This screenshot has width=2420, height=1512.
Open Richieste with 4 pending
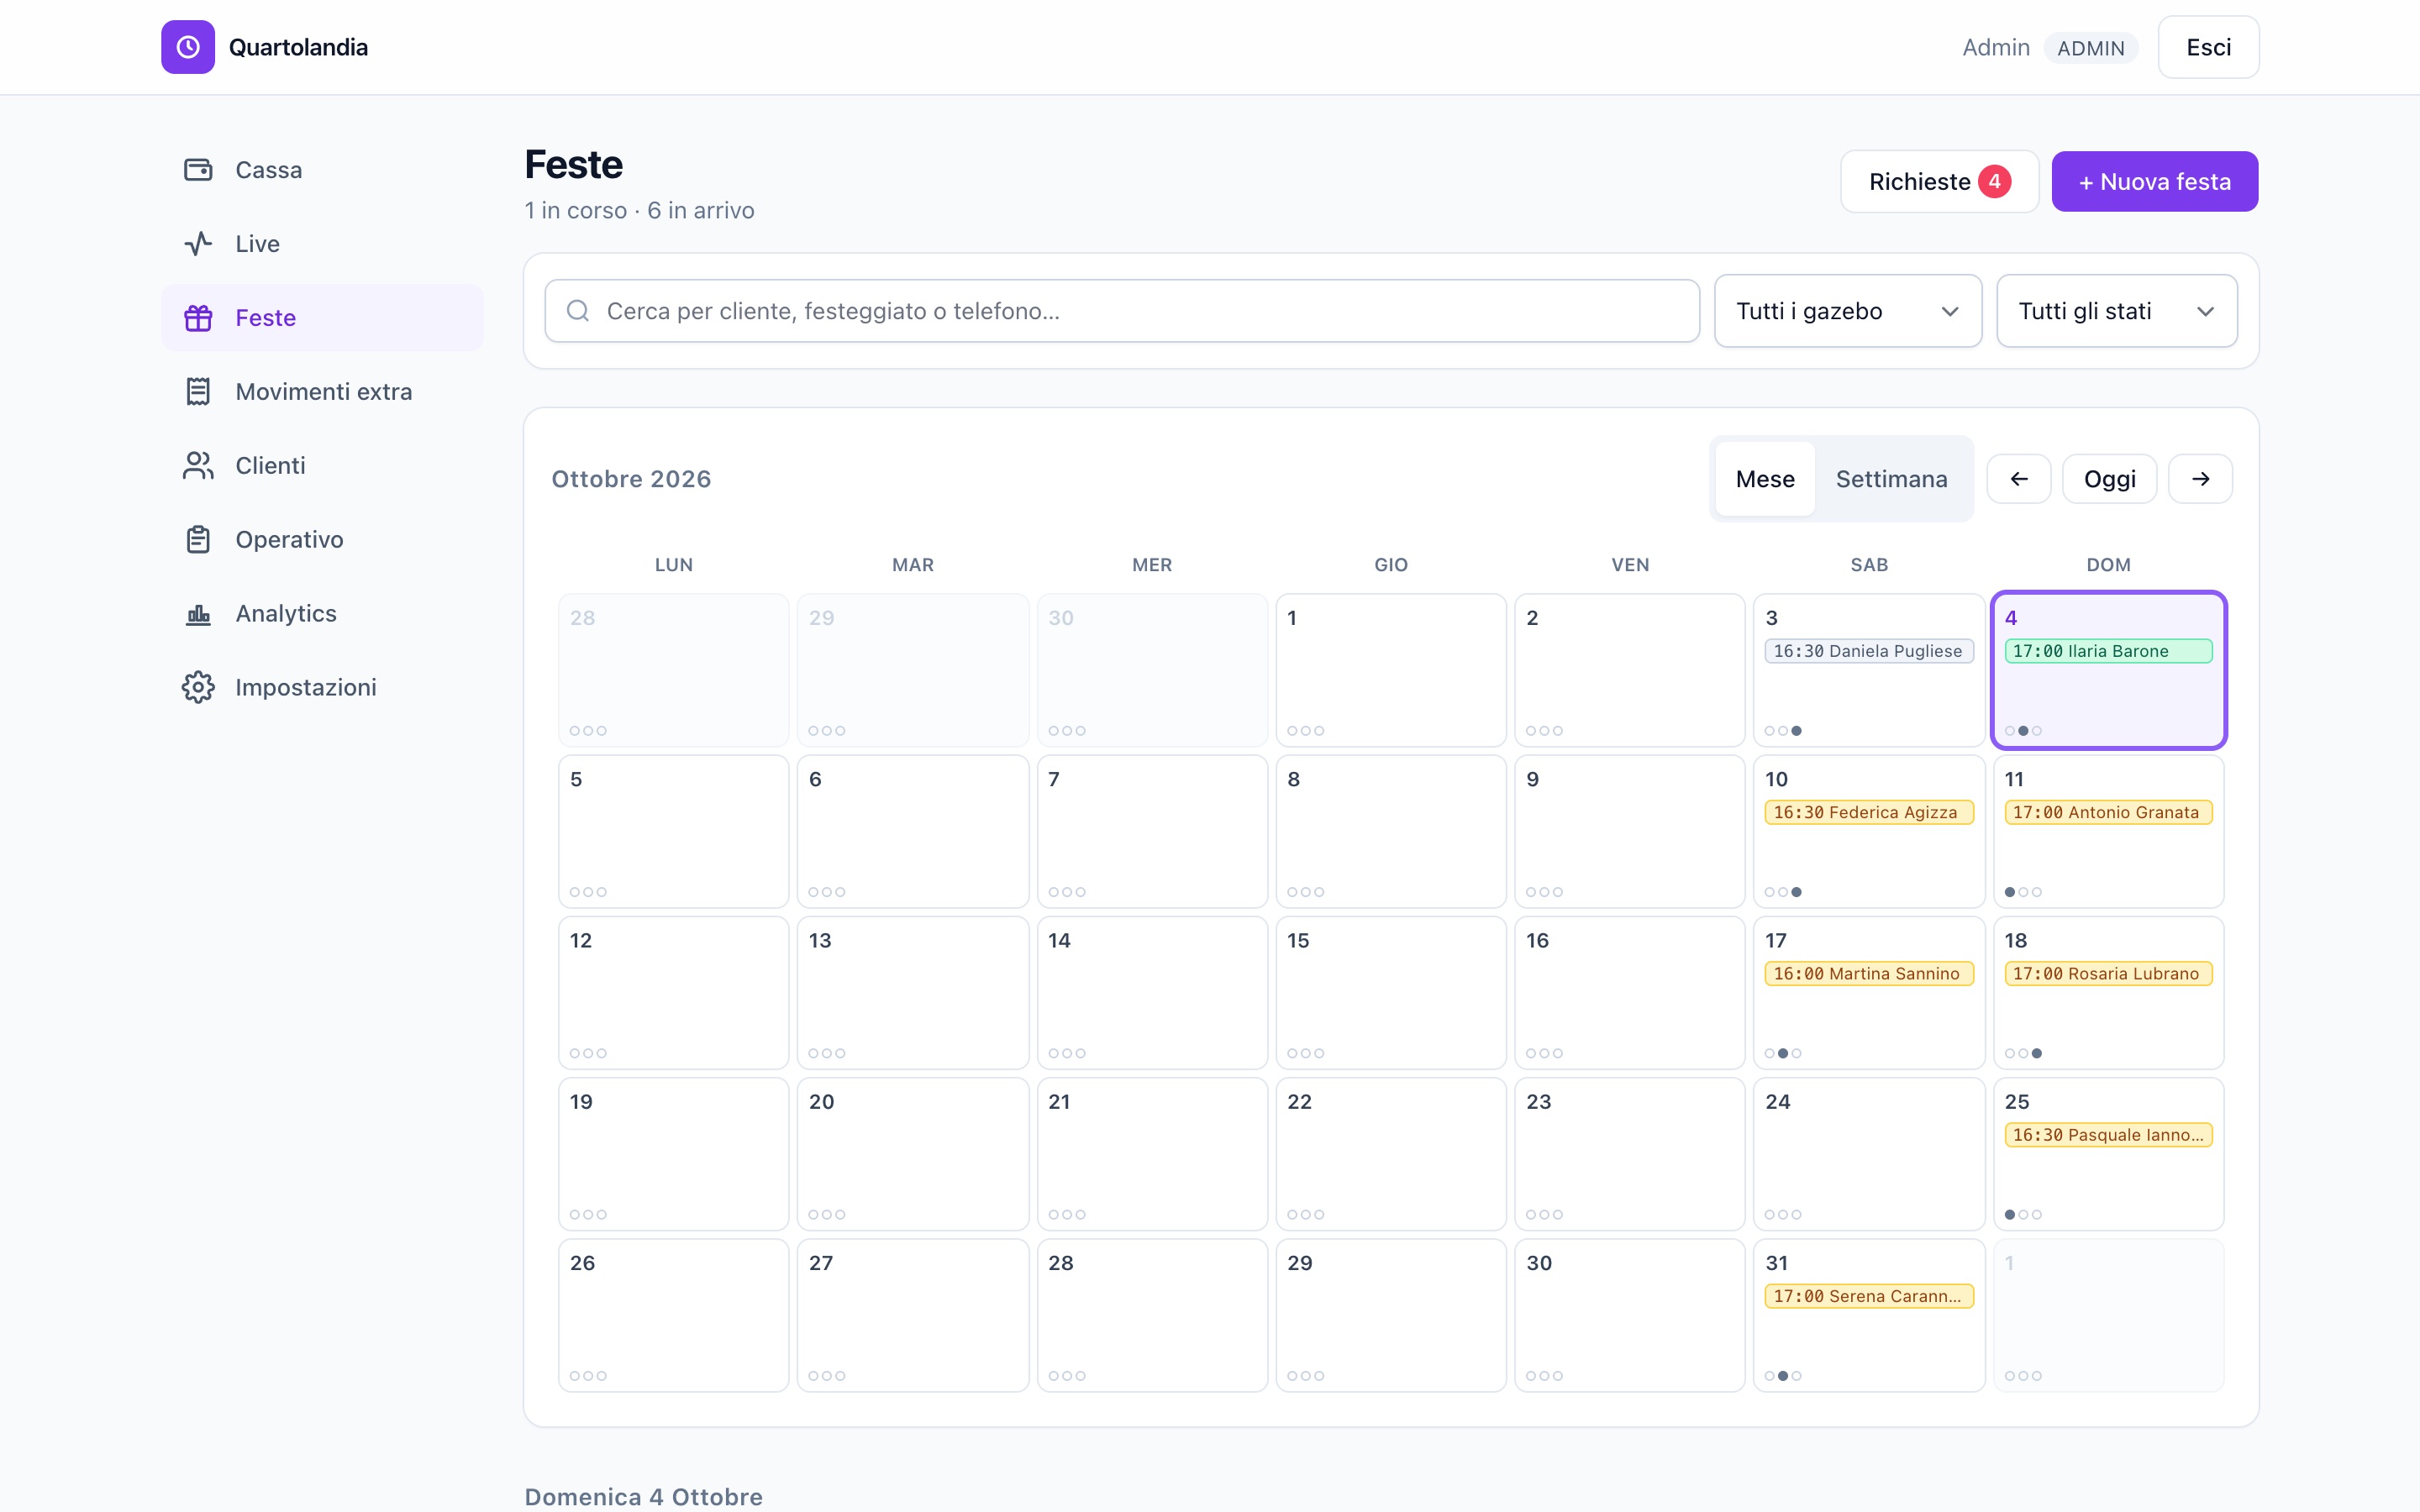click(x=1939, y=182)
